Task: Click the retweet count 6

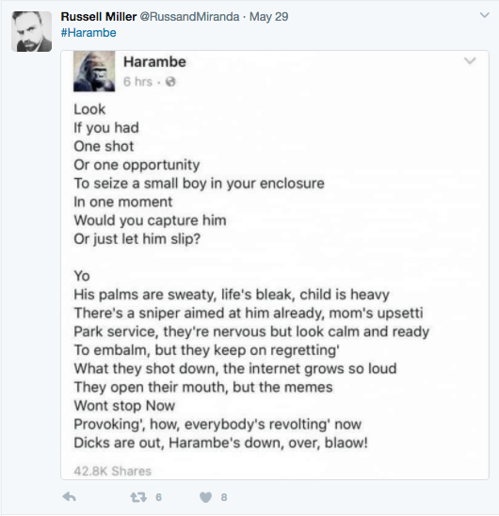Action: tap(159, 497)
